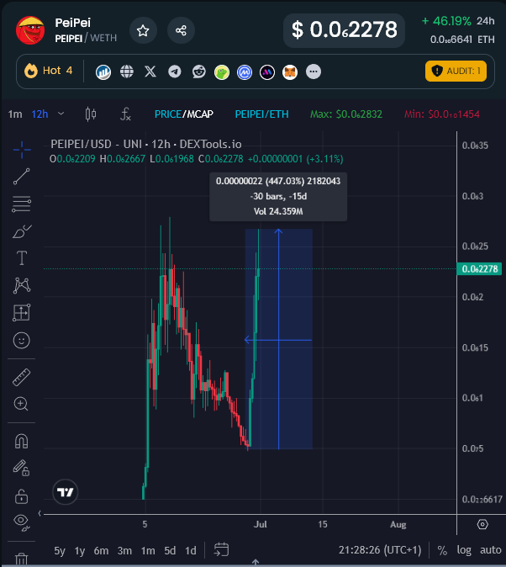Hide all drawings eye icon
Screen dimensions: 506x567
21,522
